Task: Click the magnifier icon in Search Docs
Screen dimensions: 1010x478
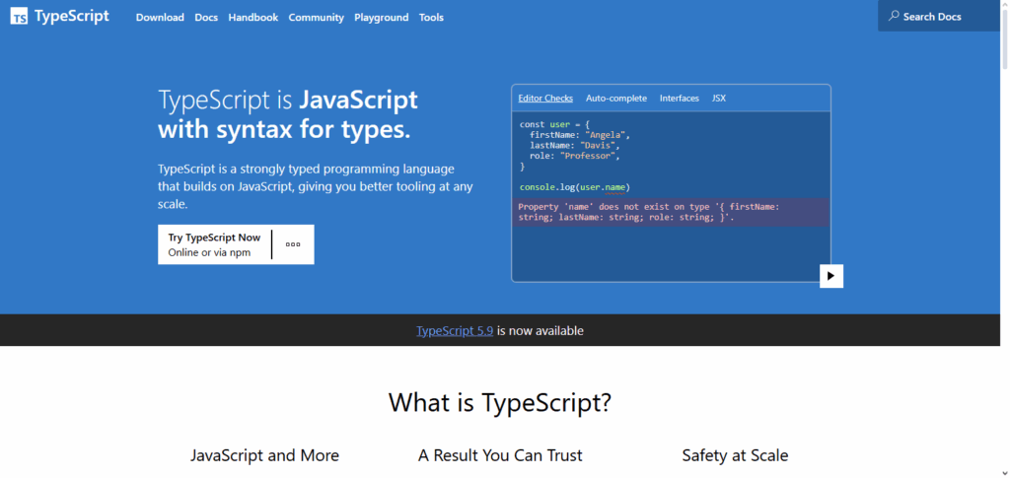Action: tap(894, 16)
